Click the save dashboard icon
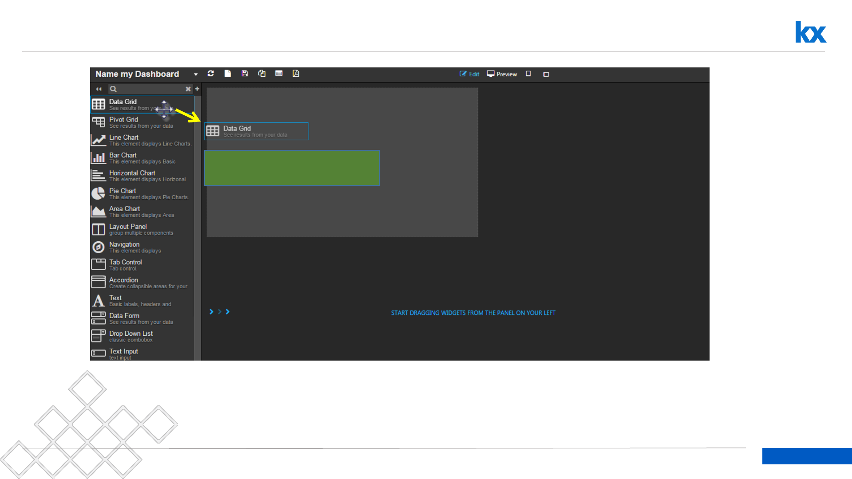The image size is (852, 479). click(245, 74)
